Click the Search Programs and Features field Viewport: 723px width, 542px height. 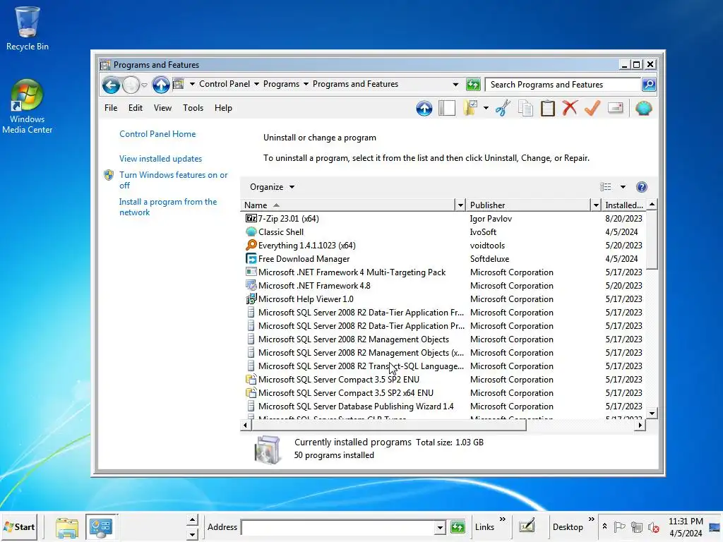pyautogui.click(x=563, y=85)
